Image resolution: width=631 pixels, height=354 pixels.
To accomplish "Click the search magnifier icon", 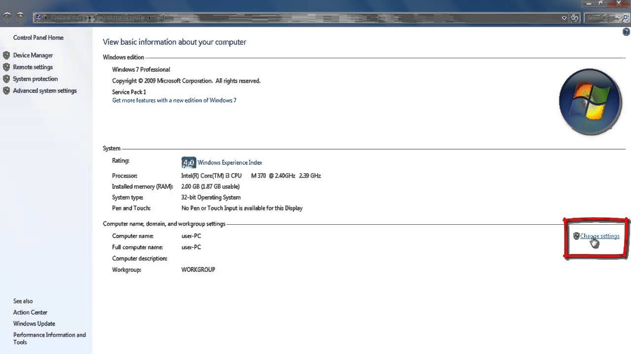I will pyautogui.click(x=626, y=18).
